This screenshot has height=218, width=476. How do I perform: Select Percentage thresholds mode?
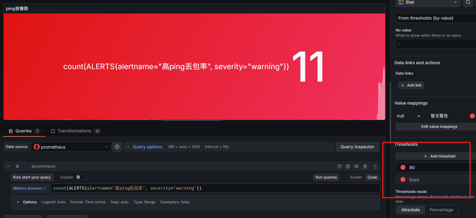pyautogui.click(x=441, y=210)
